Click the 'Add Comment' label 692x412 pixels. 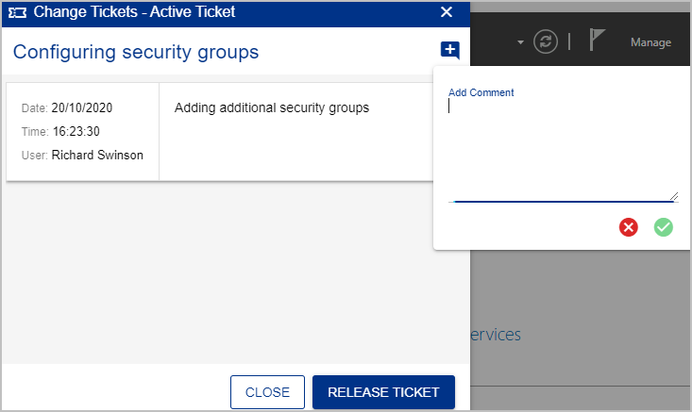coord(481,92)
